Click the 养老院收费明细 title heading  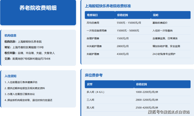coord(38,8)
